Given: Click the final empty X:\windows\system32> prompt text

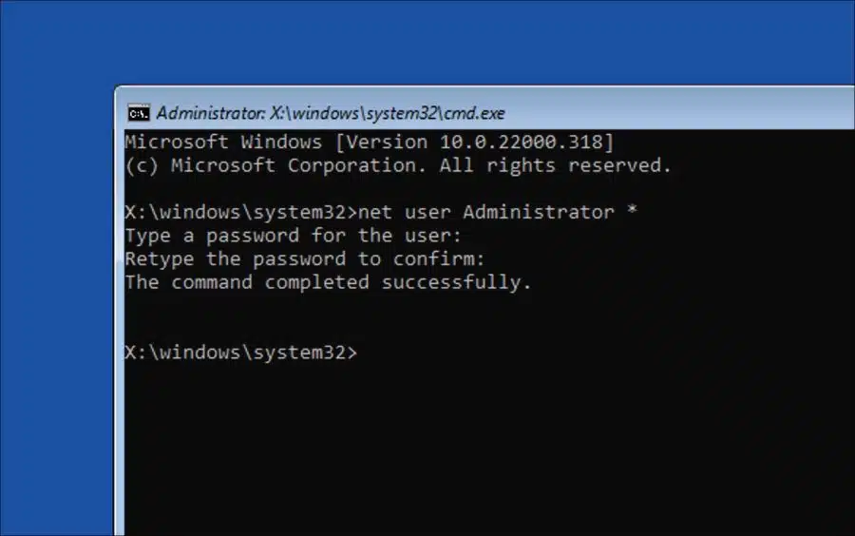Looking at the screenshot, I should [241, 353].
